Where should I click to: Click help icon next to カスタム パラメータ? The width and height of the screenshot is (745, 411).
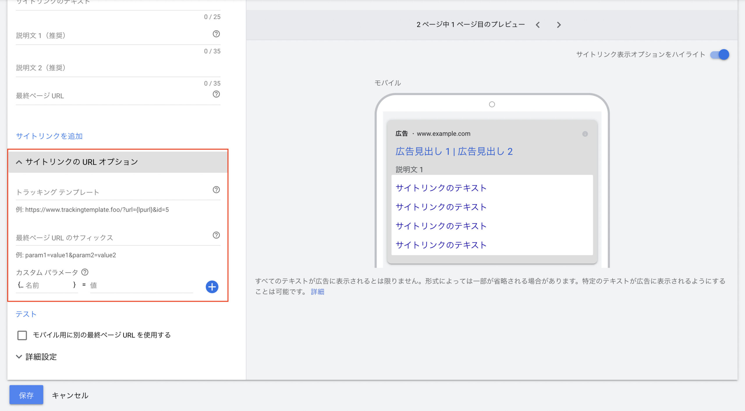(x=85, y=272)
